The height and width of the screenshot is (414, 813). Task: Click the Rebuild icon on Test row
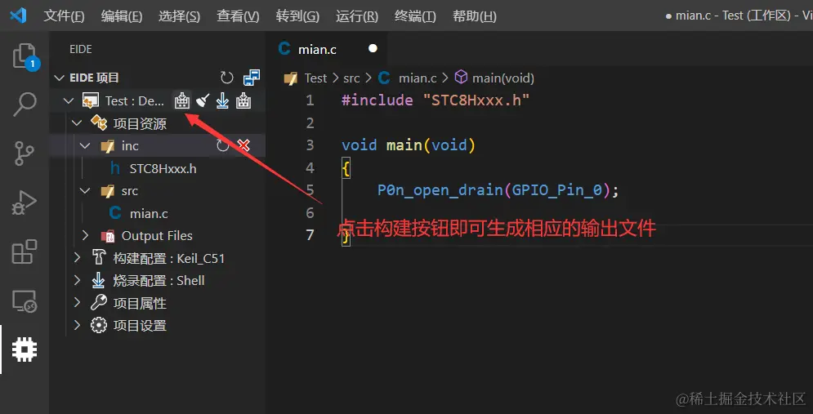(243, 100)
